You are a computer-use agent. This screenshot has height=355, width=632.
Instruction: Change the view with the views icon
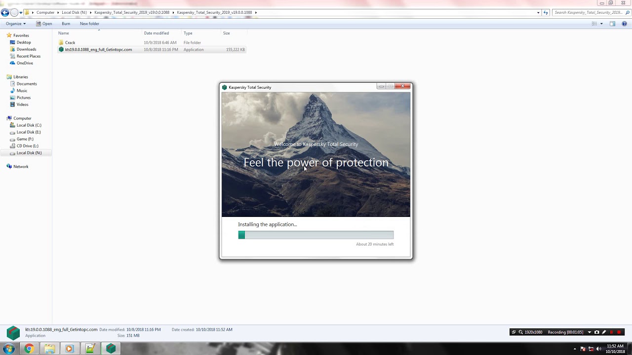pyautogui.click(x=594, y=24)
